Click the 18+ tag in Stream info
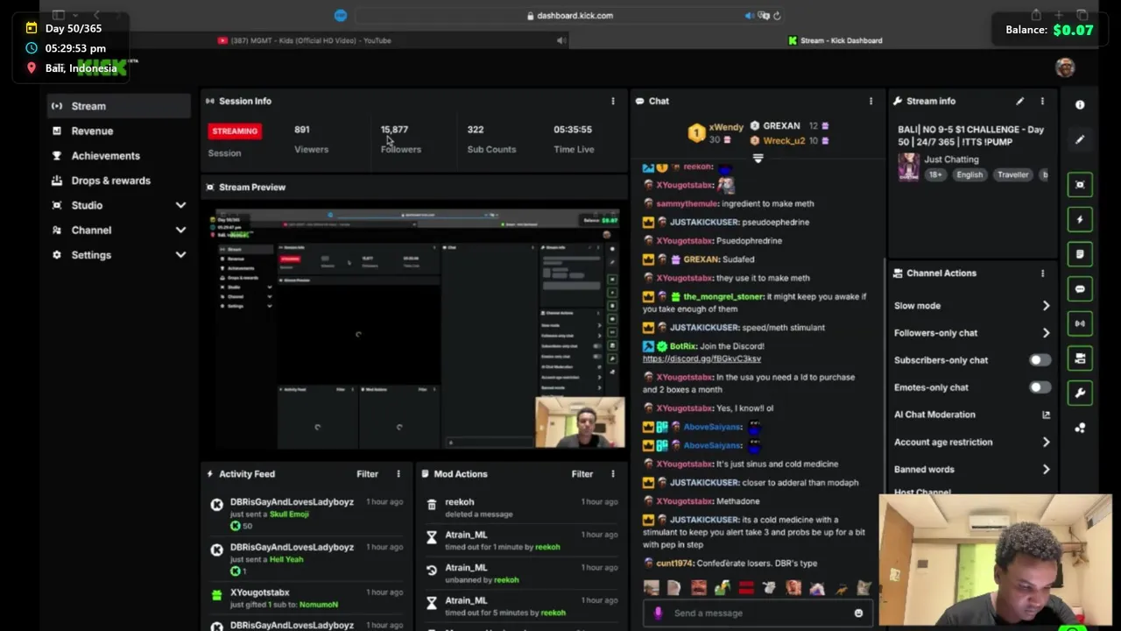The width and height of the screenshot is (1121, 631). click(935, 174)
